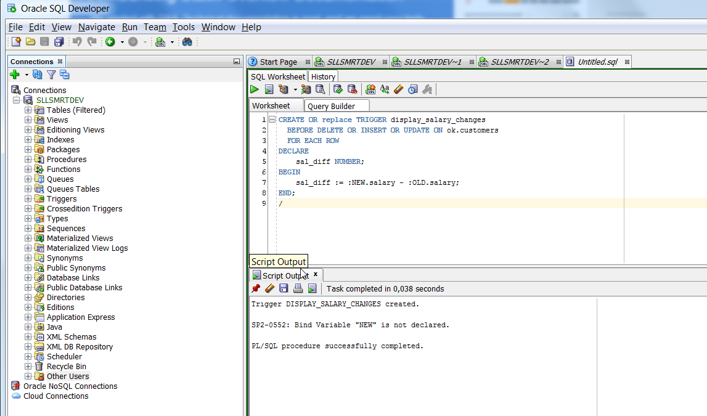This screenshot has height=416, width=707.
Task: Open the File menu
Action: (15, 27)
